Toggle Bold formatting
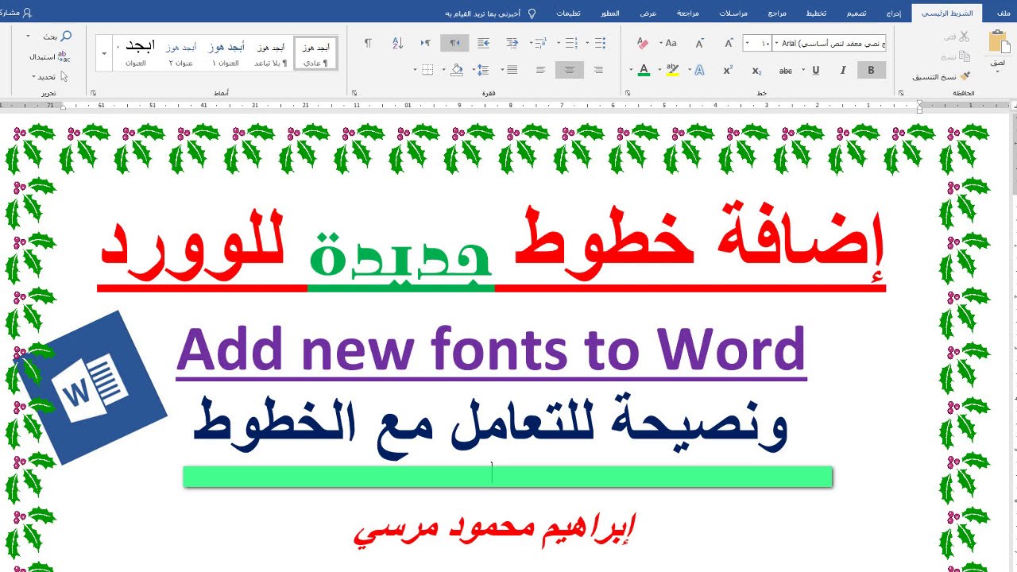 871,70
